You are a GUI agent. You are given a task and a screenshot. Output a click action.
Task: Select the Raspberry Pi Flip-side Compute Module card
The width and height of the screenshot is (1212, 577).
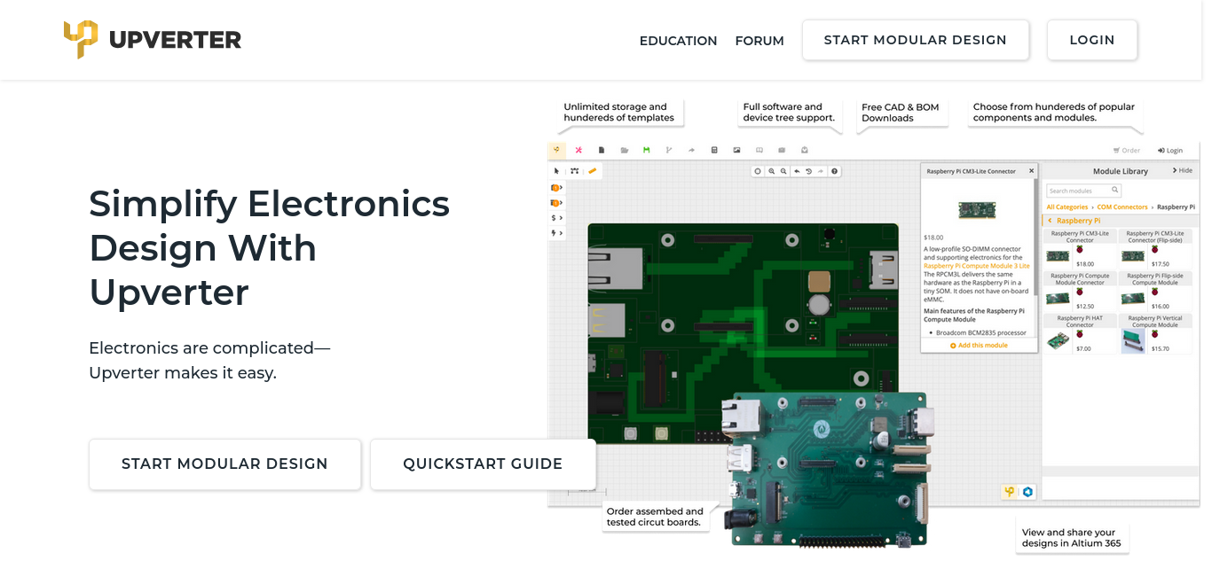click(x=1155, y=292)
